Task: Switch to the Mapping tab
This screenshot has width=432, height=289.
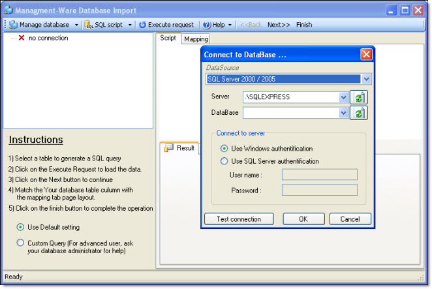Action: [196, 39]
